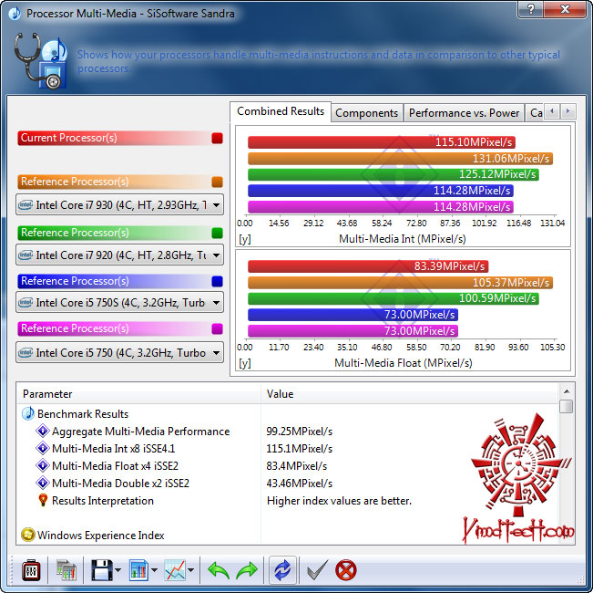Click the red 83.39MPixel/s bar
The image size is (593, 593).
click(x=368, y=266)
